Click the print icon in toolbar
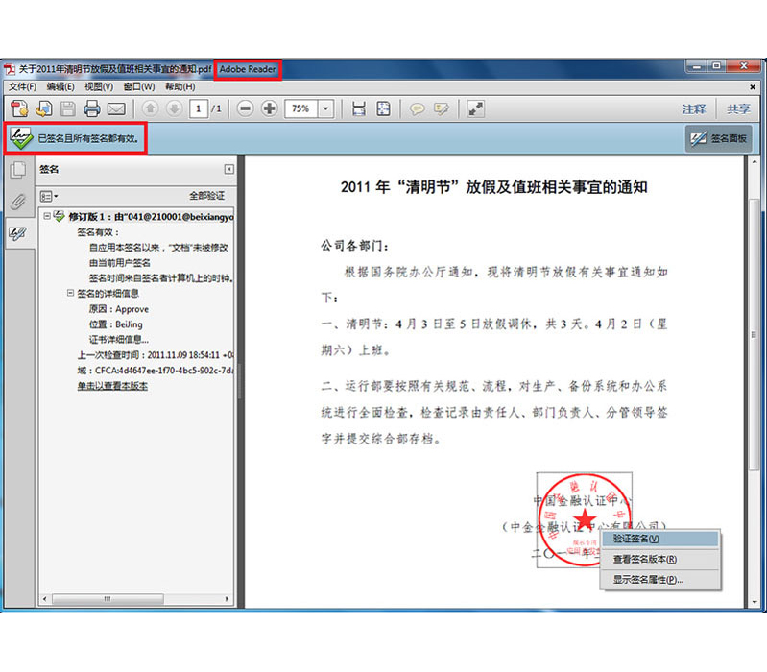Image resolution: width=767 pixels, height=672 pixels. coord(92,108)
